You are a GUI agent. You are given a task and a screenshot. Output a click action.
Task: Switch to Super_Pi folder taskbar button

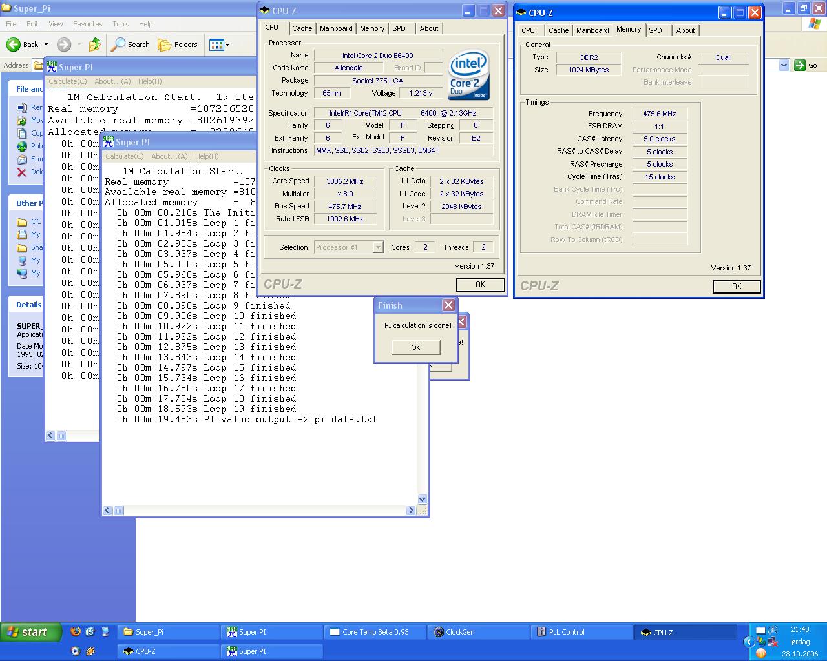click(x=168, y=632)
